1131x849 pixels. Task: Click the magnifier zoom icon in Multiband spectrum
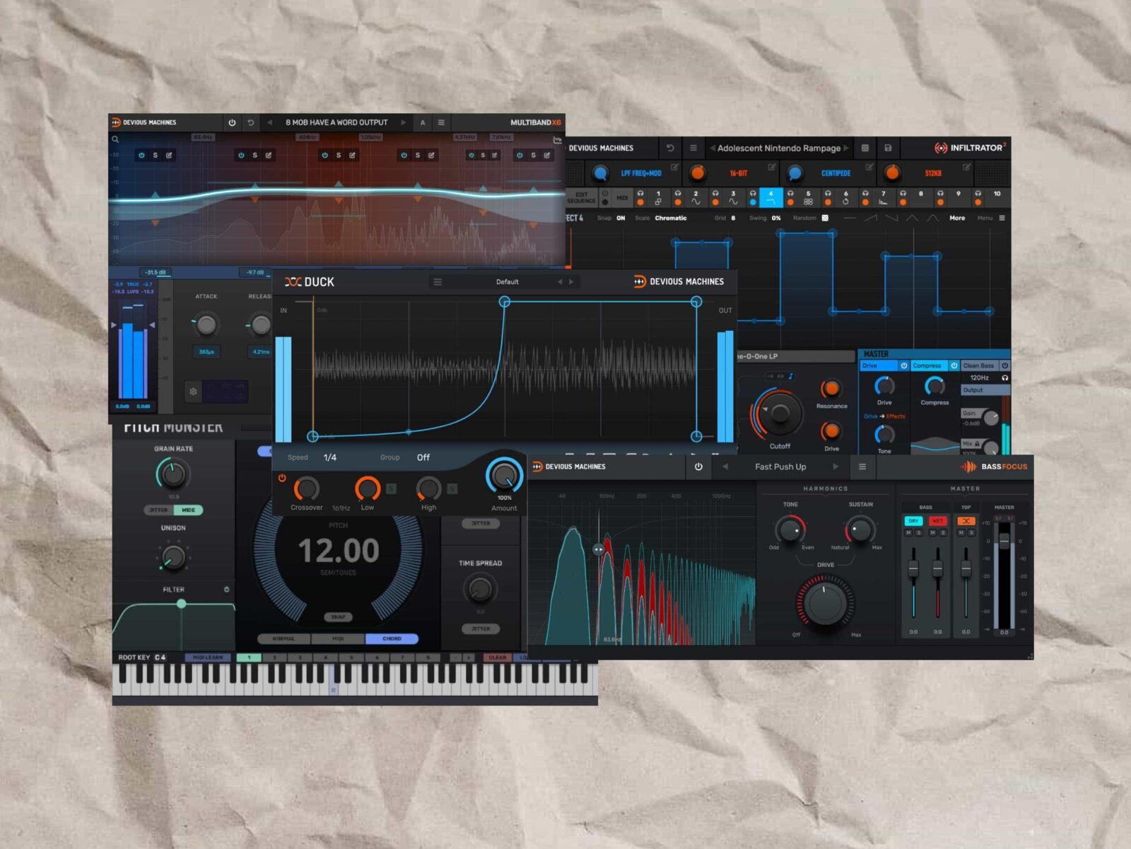coord(115,139)
